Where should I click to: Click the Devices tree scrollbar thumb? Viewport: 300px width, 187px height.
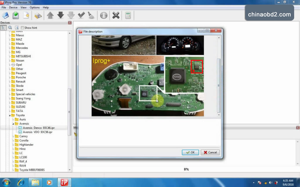click(x=69, y=112)
